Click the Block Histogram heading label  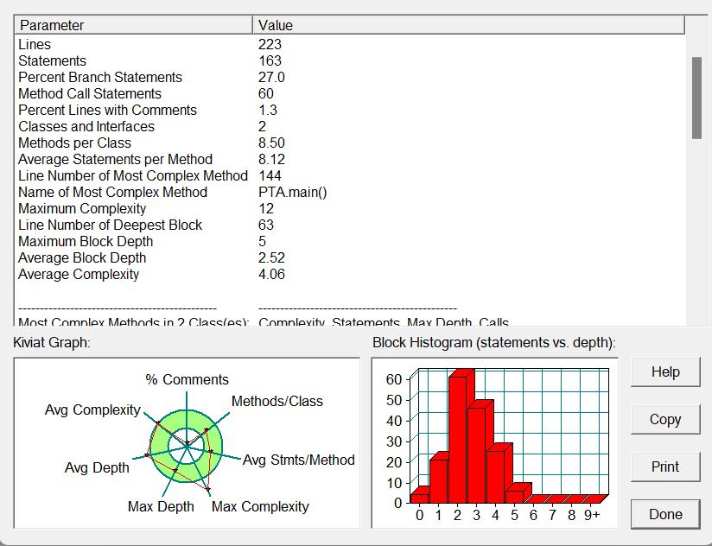tap(494, 342)
